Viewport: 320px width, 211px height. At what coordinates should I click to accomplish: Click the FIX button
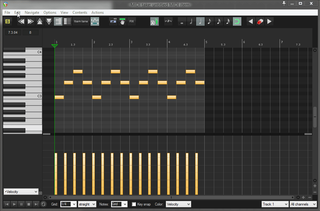pyautogui.click(x=132, y=21)
